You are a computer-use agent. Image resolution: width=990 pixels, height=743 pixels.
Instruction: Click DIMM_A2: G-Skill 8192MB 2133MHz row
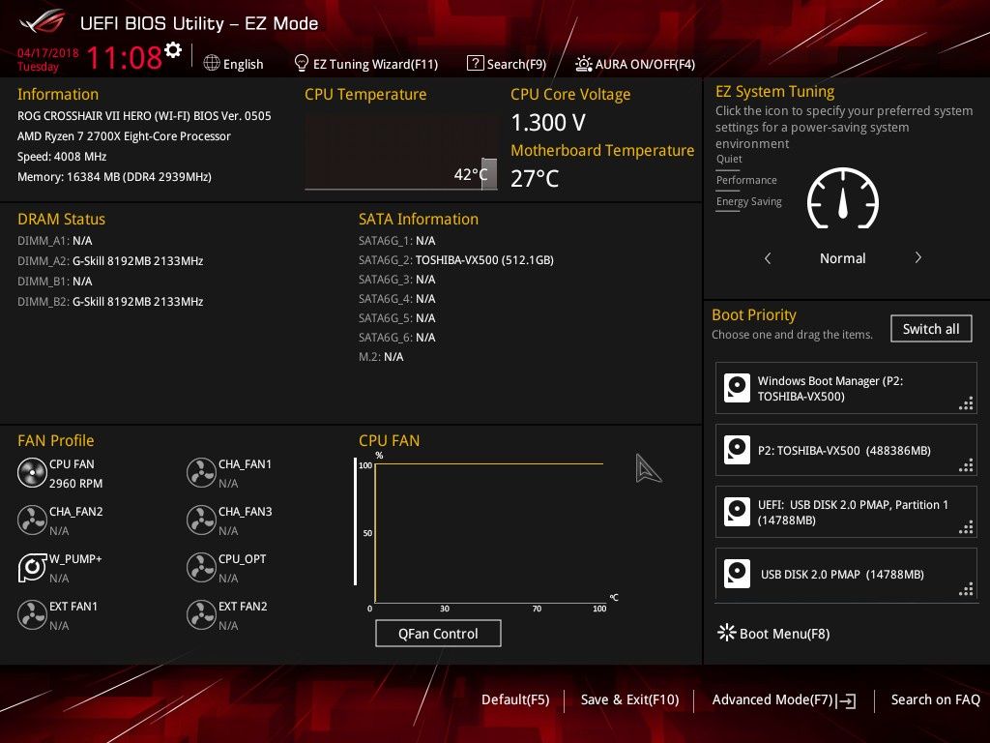tap(110, 260)
